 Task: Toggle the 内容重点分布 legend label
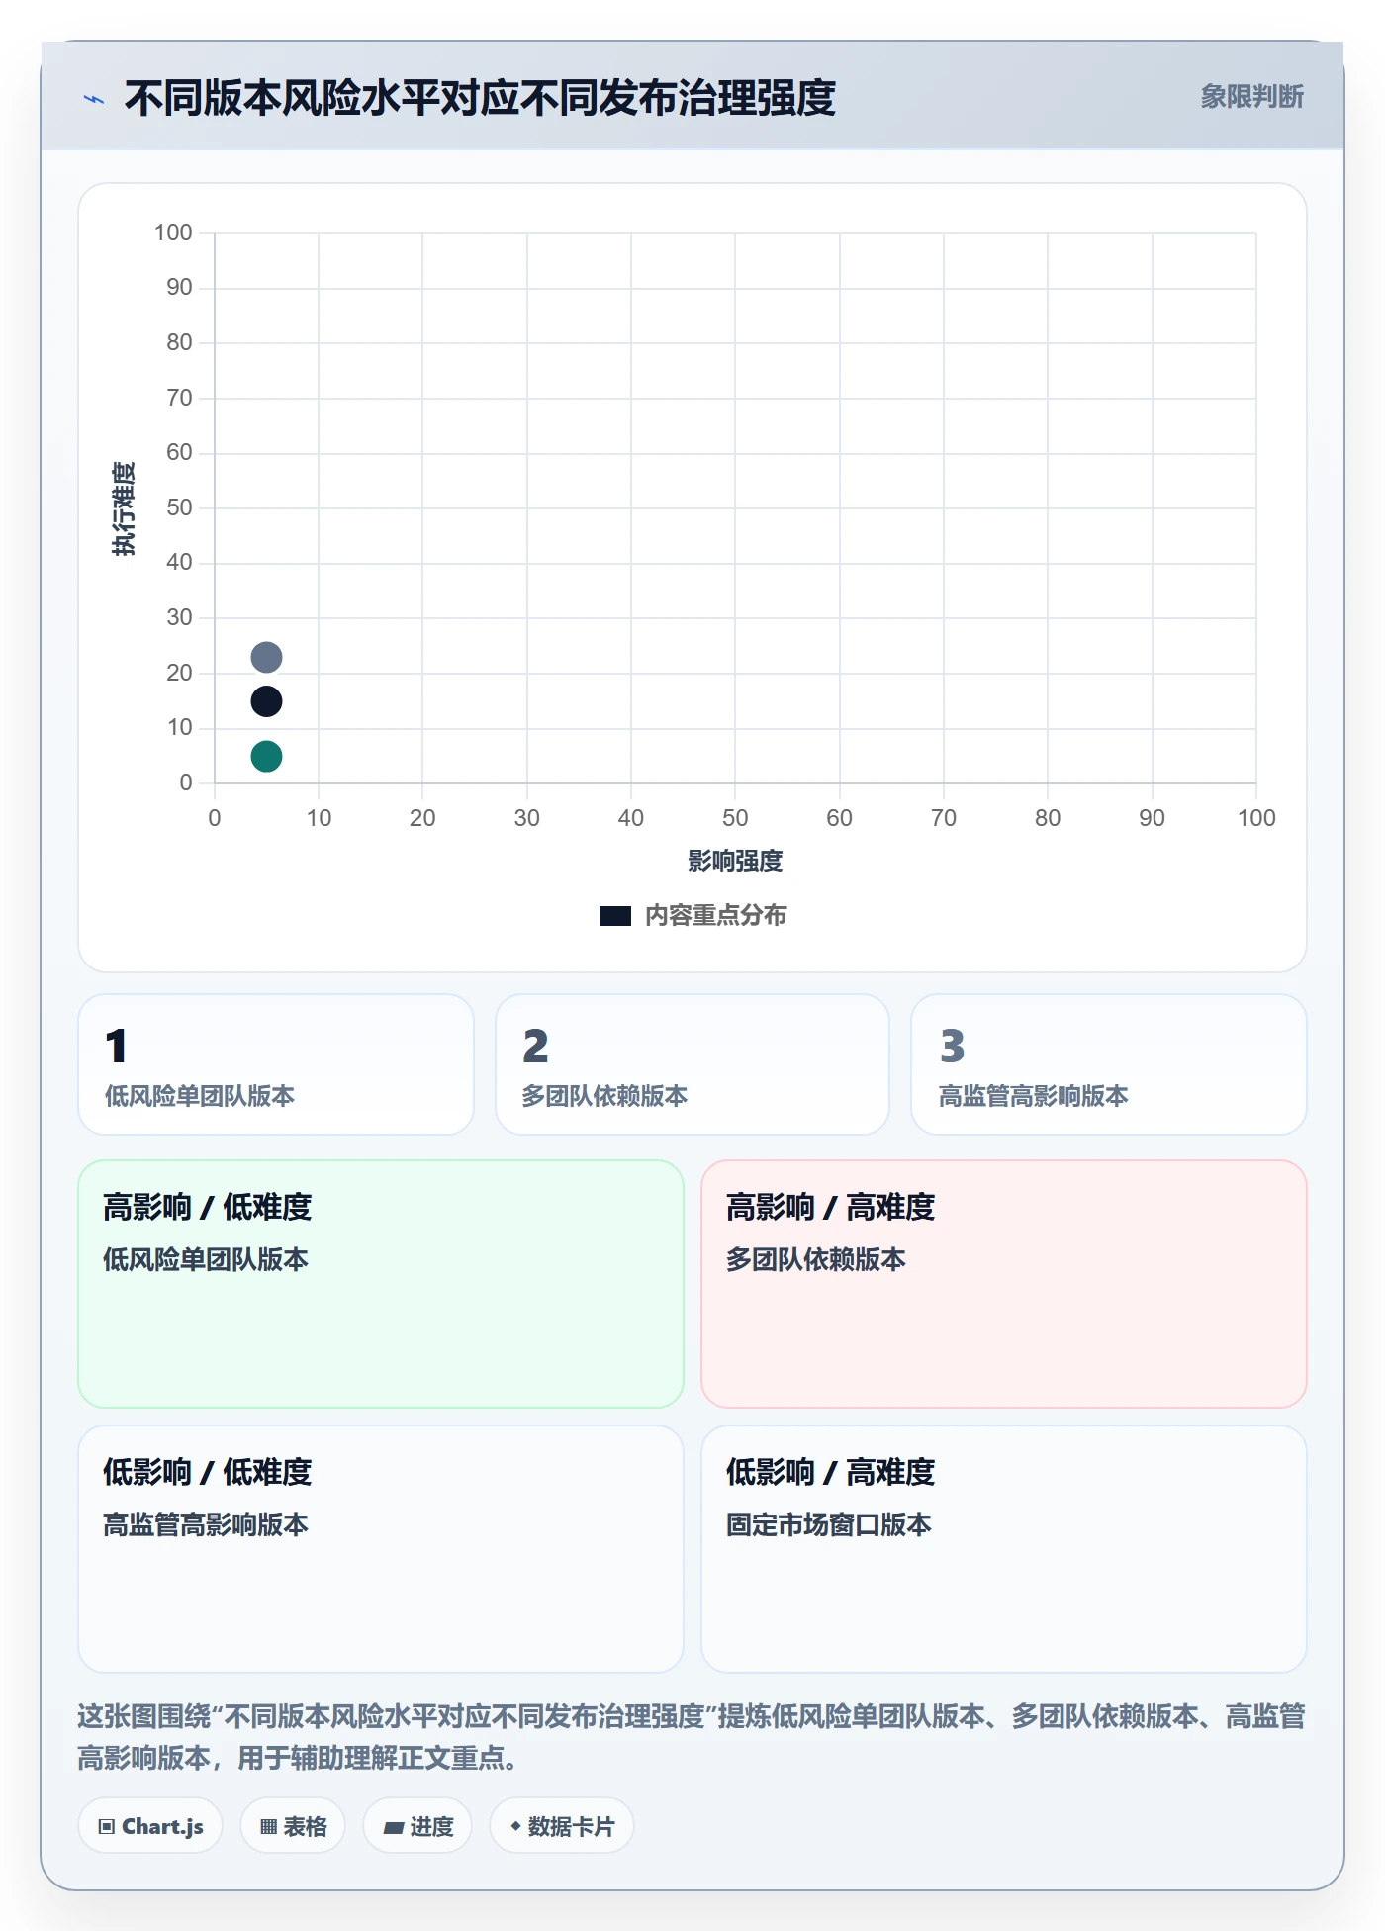coord(716,915)
